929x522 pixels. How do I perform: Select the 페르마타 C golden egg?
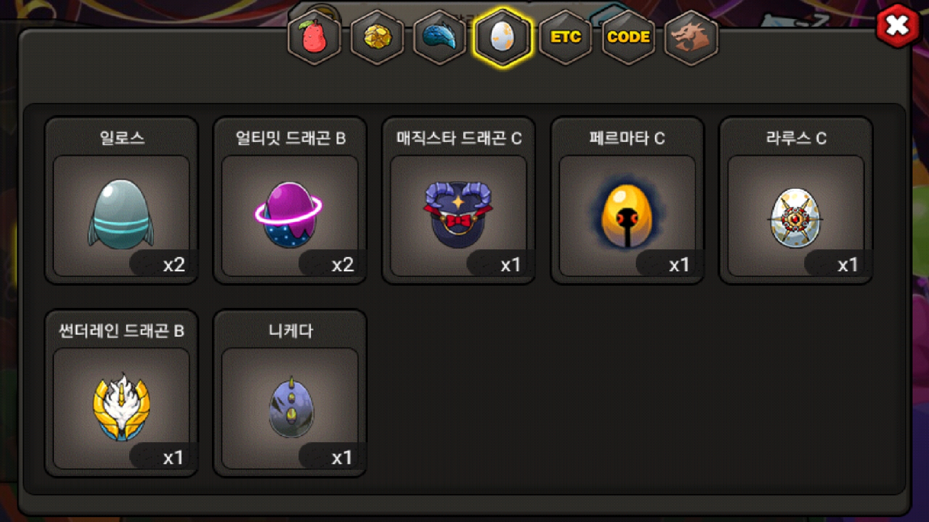(x=627, y=216)
